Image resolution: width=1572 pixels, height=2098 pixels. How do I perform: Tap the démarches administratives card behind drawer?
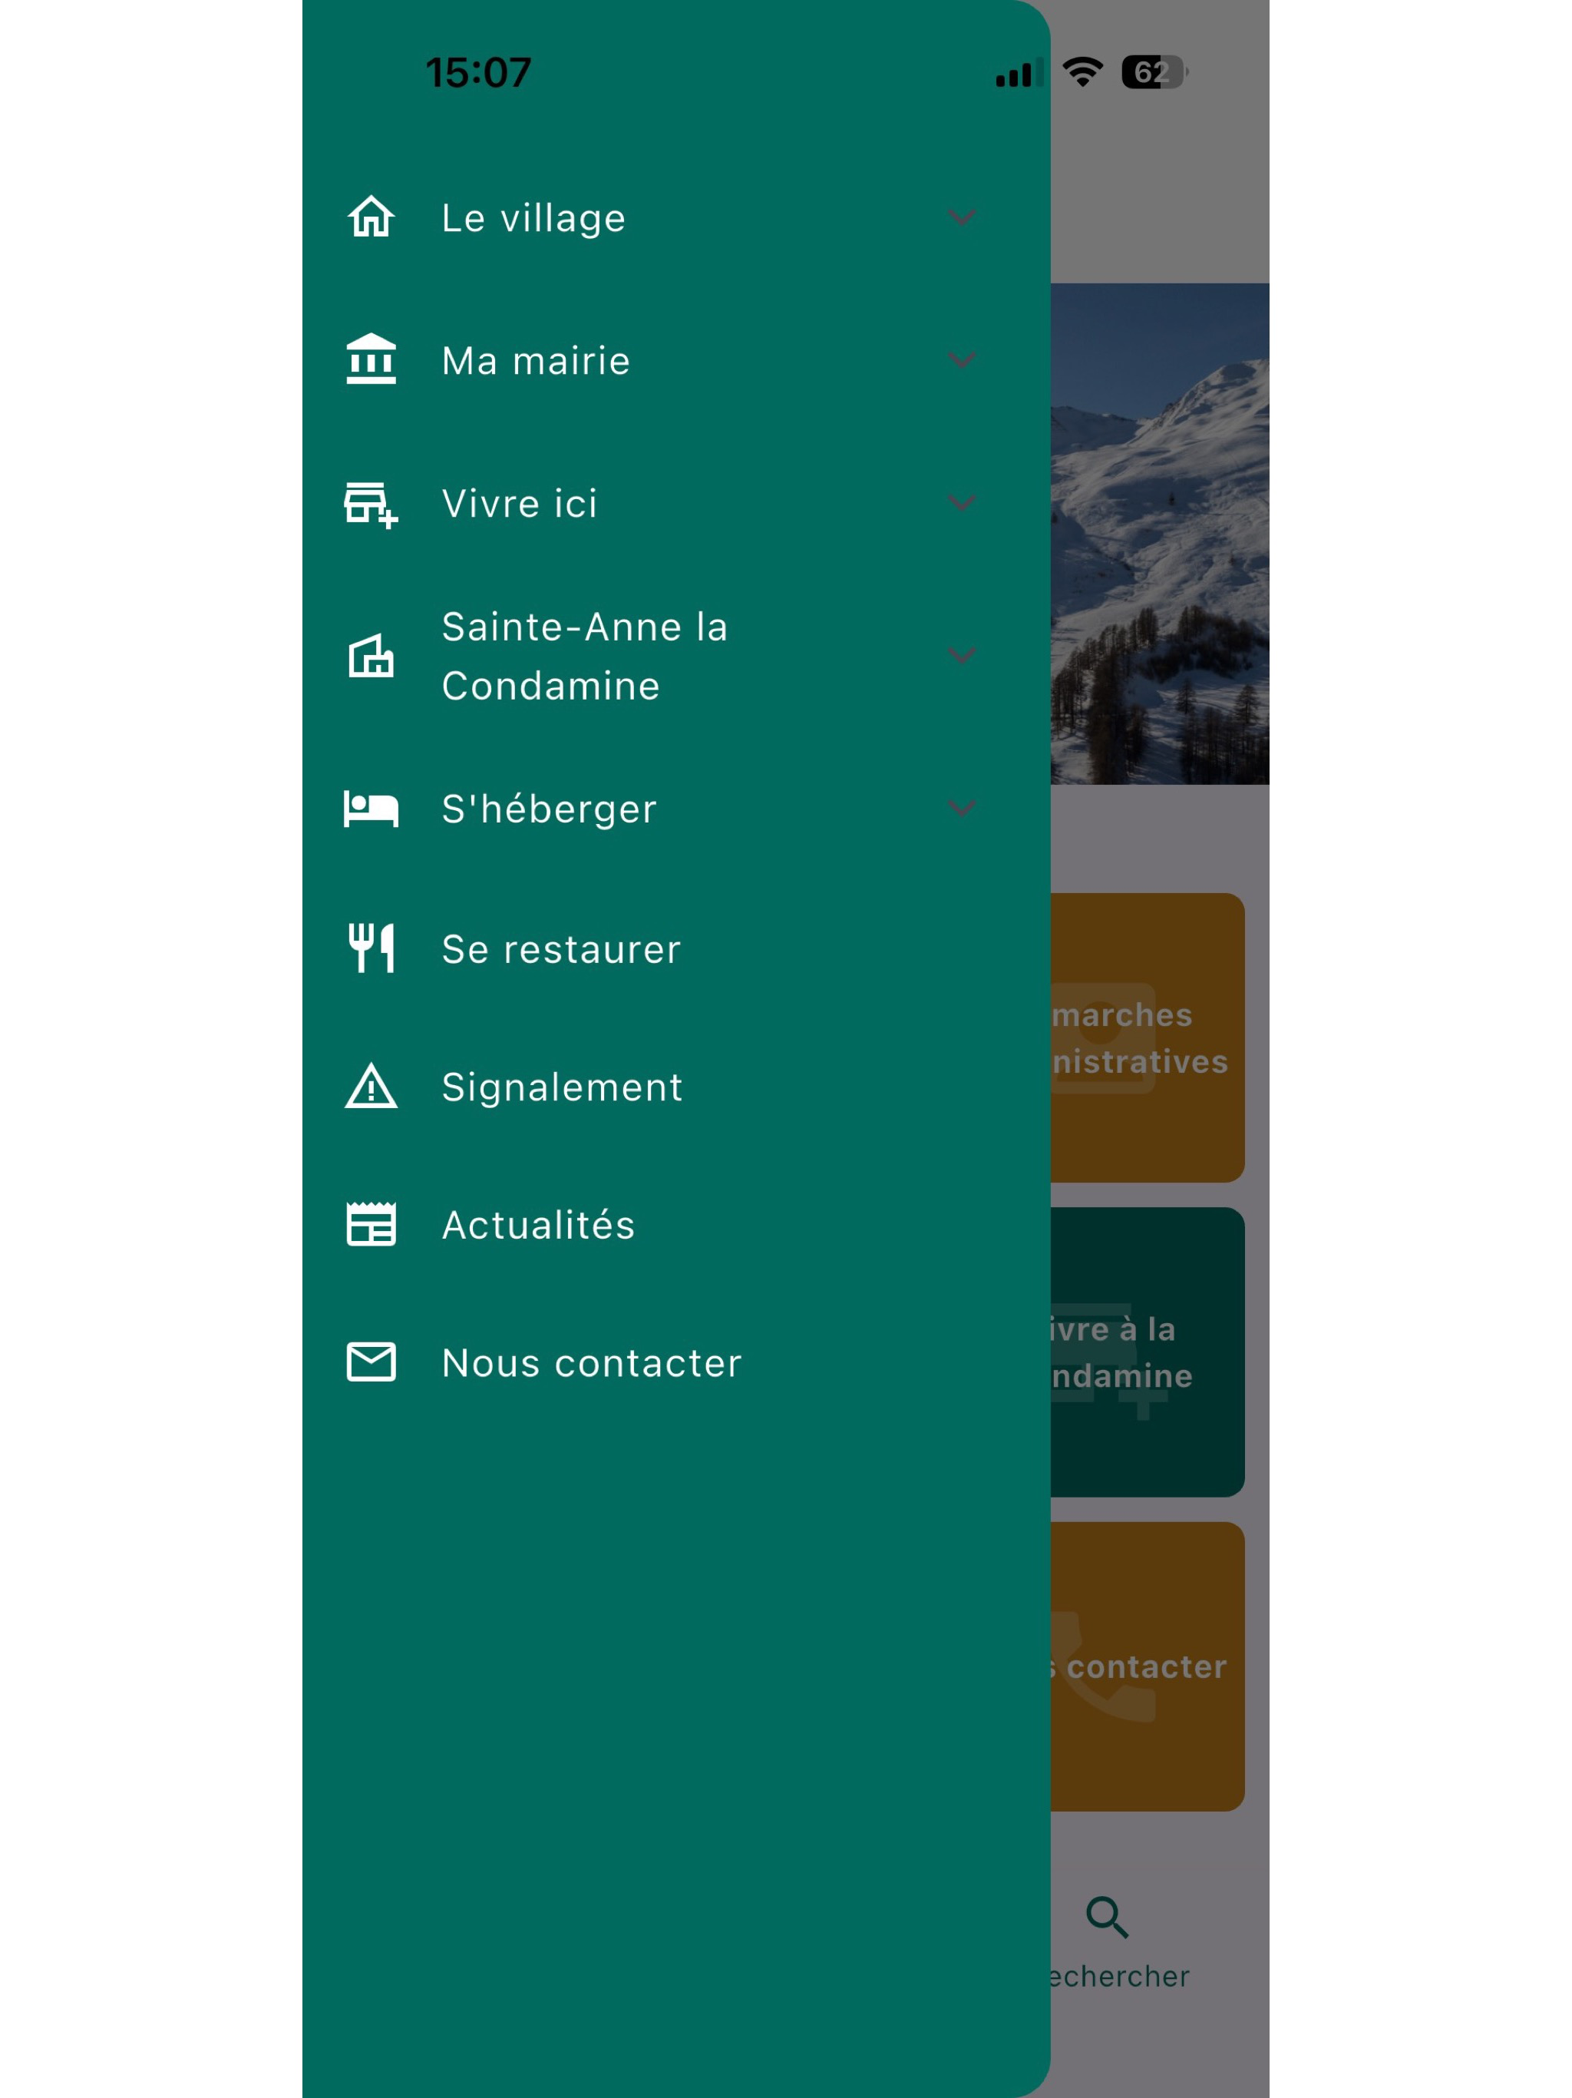1148,1037
